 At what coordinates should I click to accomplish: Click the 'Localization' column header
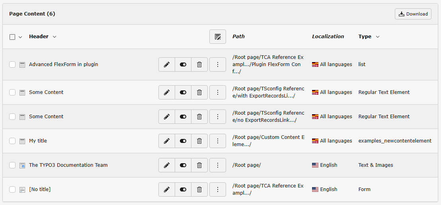[x=328, y=37]
